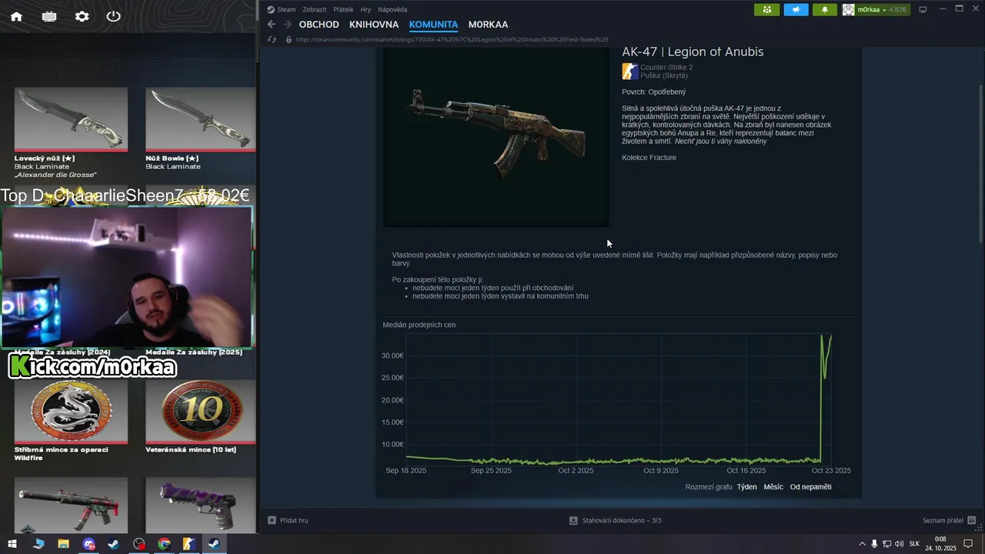
Task: Open the Steam notifications bell
Action: coord(825,9)
